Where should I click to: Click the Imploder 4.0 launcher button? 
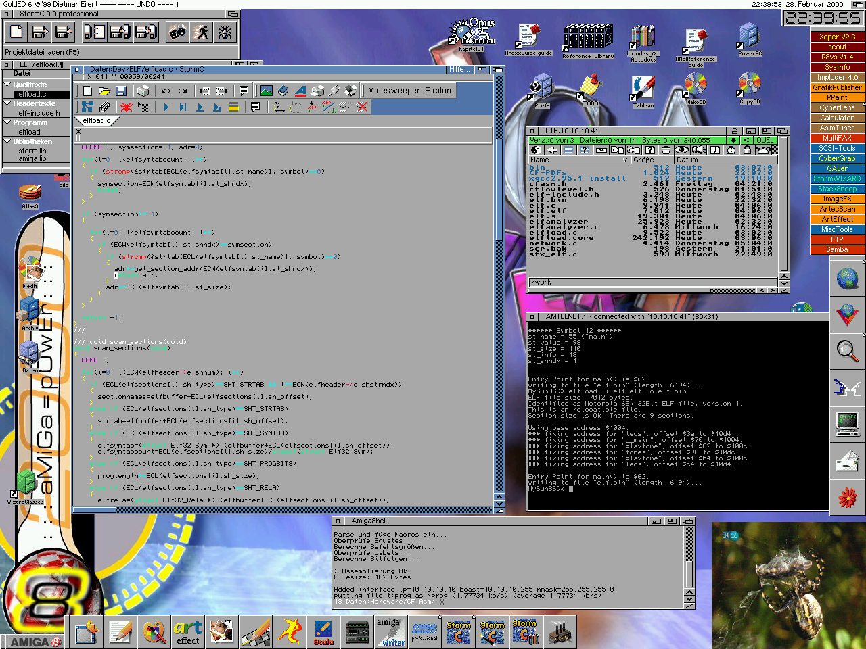tap(837, 77)
